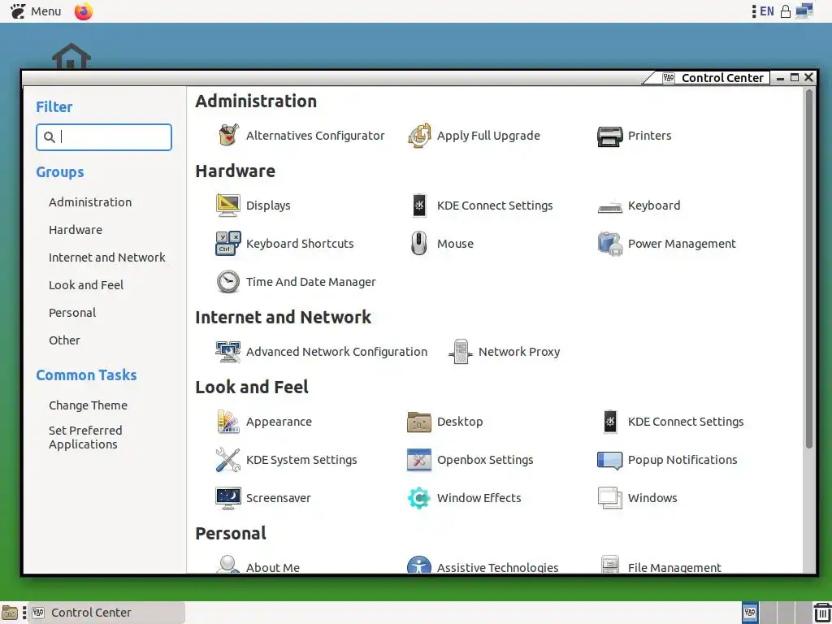Click the lock screen tray icon
The height and width of the screenshot is (624, 832).
786,11
